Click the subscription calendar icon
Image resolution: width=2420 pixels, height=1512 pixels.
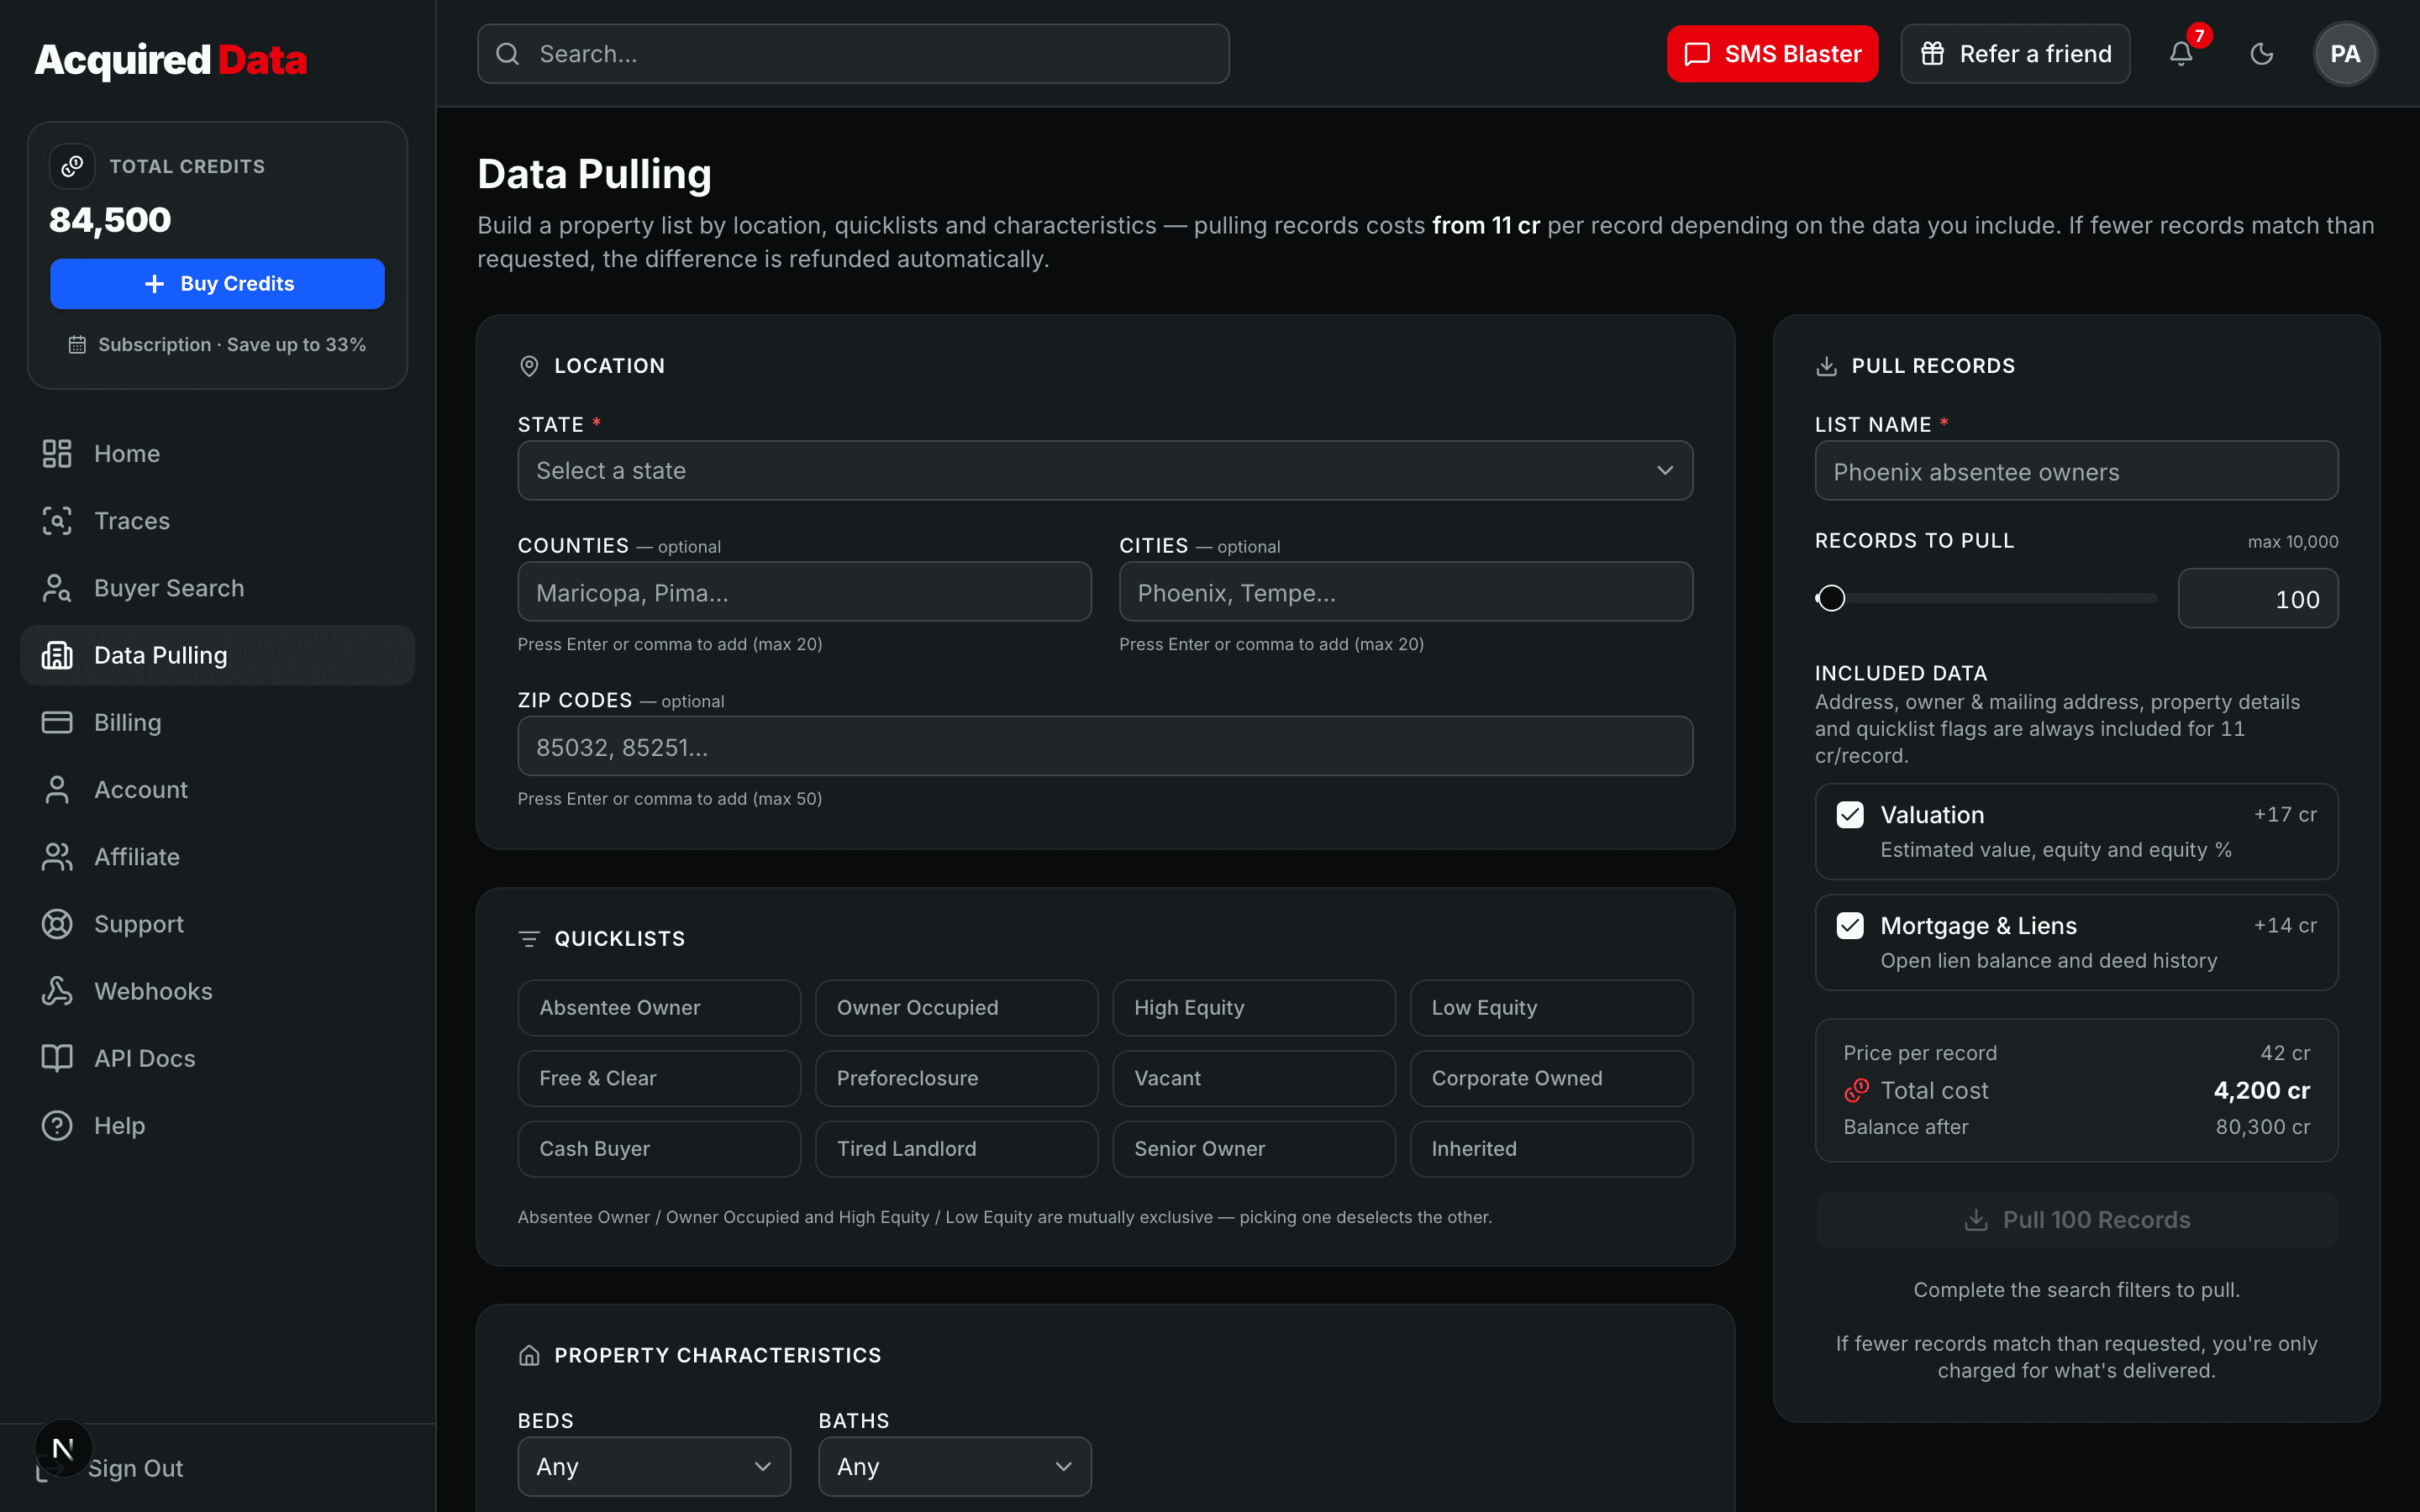point(77,345)
